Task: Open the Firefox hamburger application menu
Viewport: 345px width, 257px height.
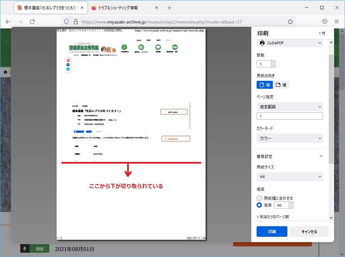Action: pos(337,22)
